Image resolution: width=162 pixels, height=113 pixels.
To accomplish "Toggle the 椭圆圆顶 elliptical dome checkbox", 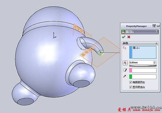I will [x=130, y=82].
